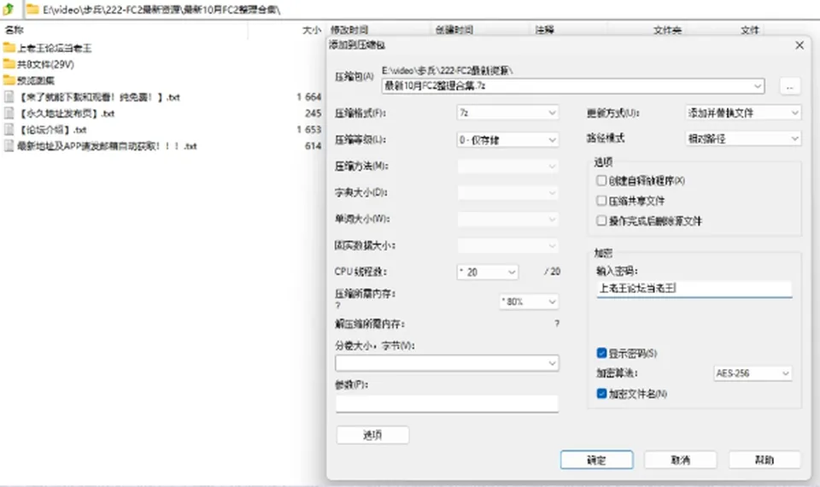The height and width of the screenshot is (487, 820).
Task: Enable the 压缩共享文件 checkbox
Action: (601, 200)
